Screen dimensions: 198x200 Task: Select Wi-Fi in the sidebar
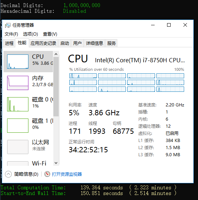[x=28, y=162]
